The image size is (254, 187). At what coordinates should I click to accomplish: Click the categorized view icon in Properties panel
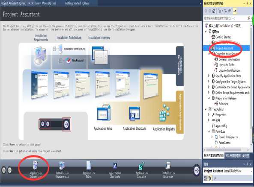tap(206, 178)
